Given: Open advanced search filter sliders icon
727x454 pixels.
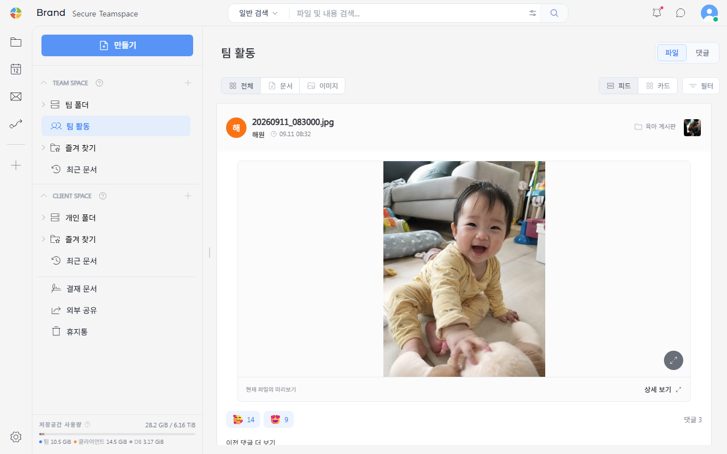Looking at the screenshot, I should [x=533, y=13].
